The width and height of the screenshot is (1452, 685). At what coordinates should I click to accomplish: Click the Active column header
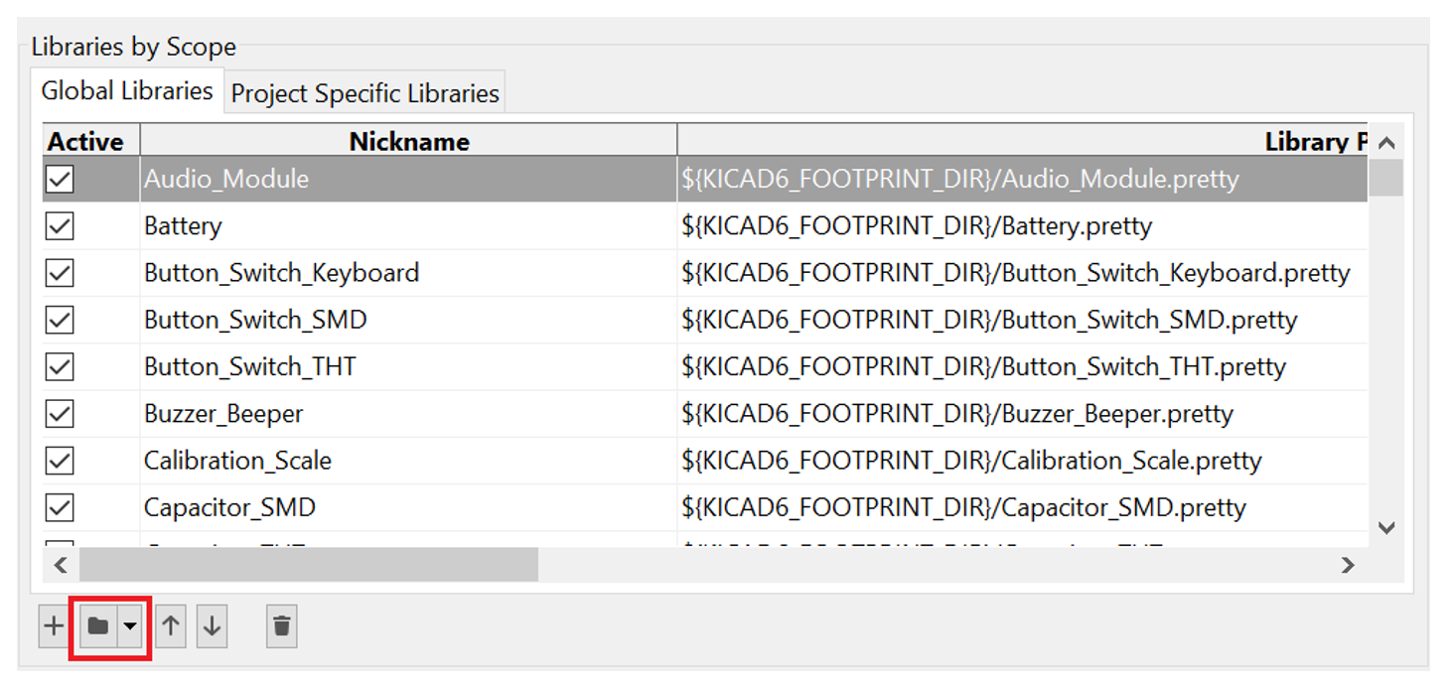[86, 142]
